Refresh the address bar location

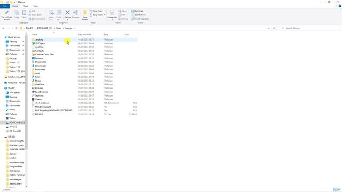pos(274,28)
